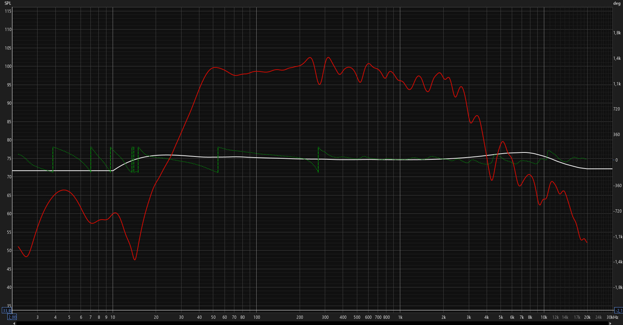The image size is (623, 325).
Task: Click the 1k frequency axis label
Action: pos(400,317)
